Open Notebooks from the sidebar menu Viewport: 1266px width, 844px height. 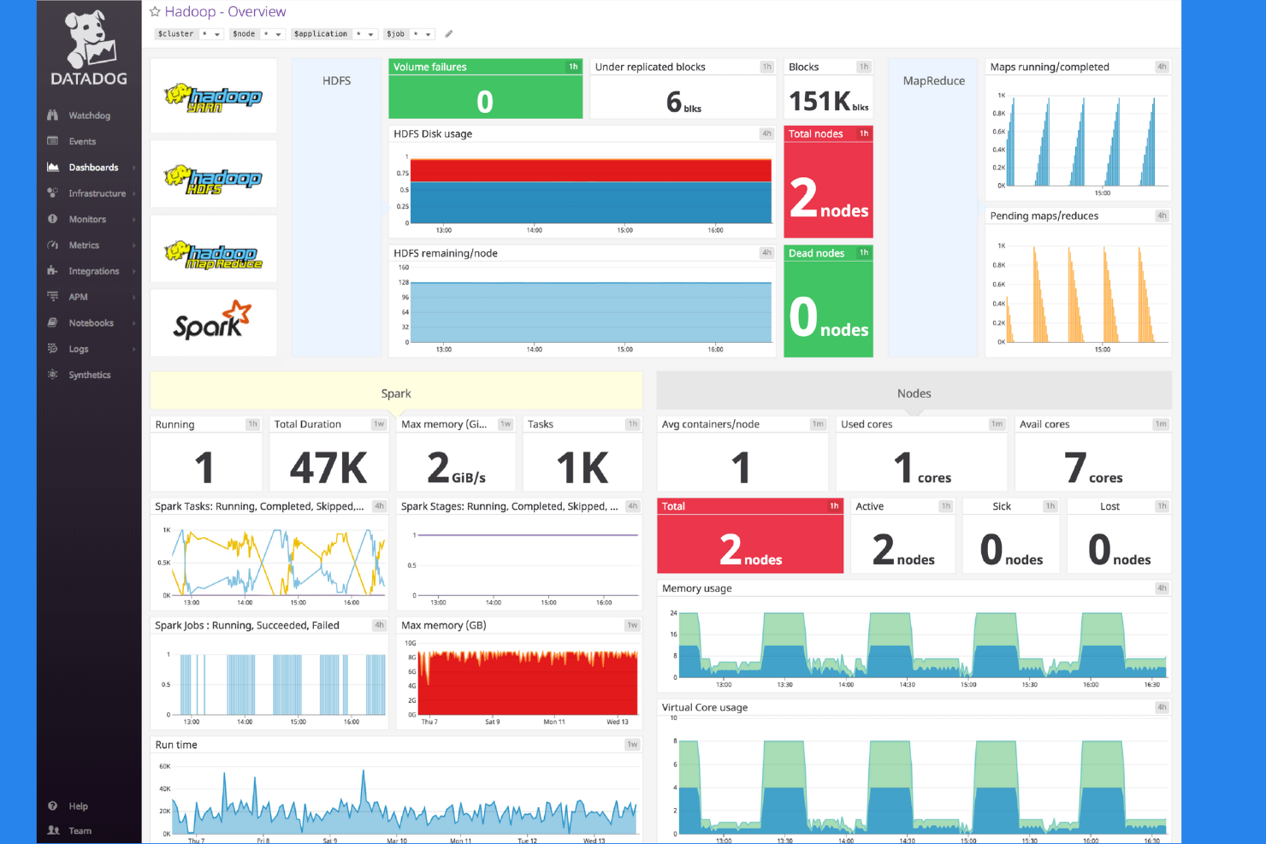click(x=52, y=322)
